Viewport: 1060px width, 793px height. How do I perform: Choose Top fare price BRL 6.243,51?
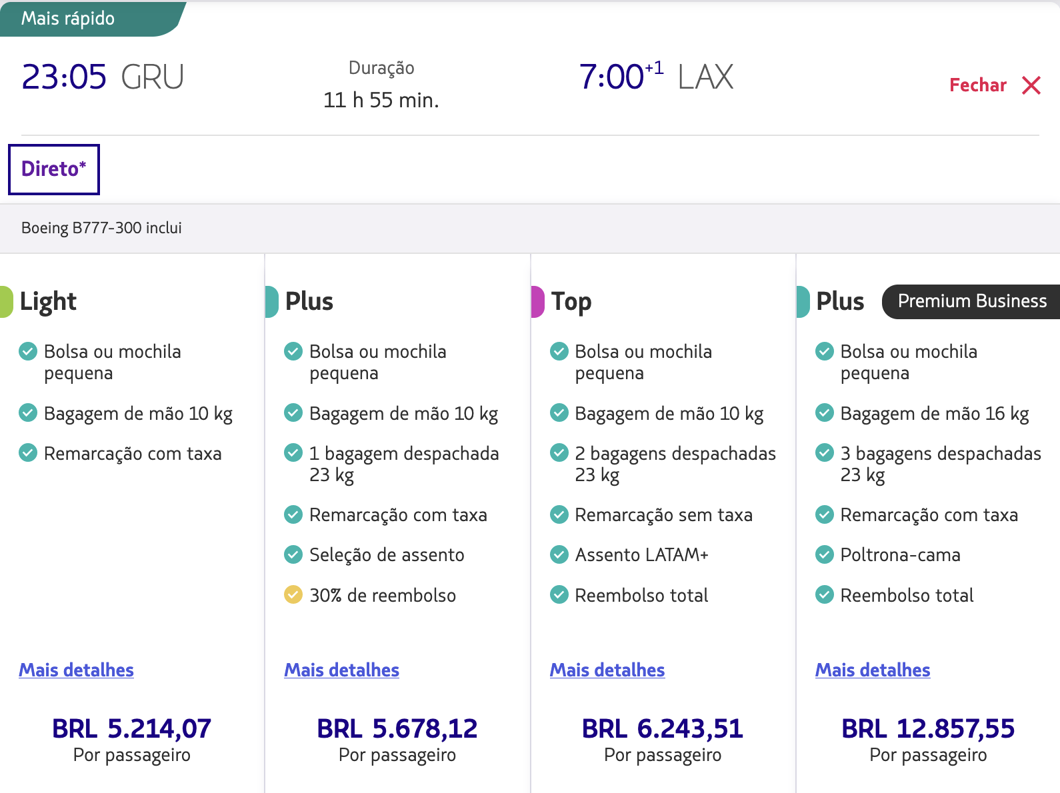(663, 728)
